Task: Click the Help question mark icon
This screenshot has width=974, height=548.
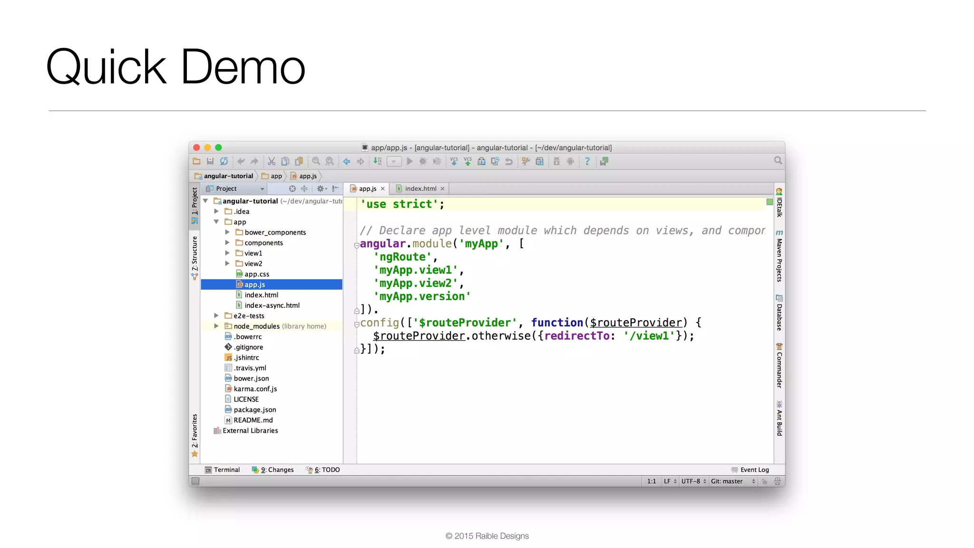Action: coord(587,161)
